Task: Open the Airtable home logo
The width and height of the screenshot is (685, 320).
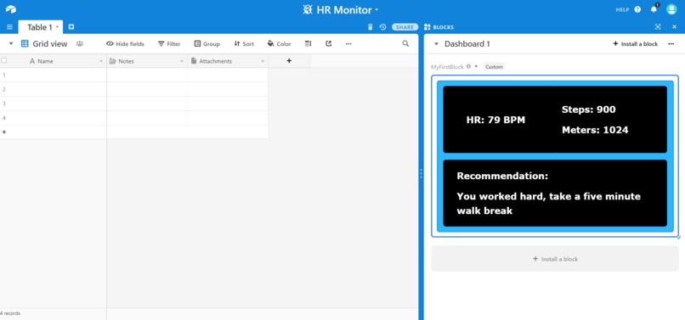Action: point(11,9)
